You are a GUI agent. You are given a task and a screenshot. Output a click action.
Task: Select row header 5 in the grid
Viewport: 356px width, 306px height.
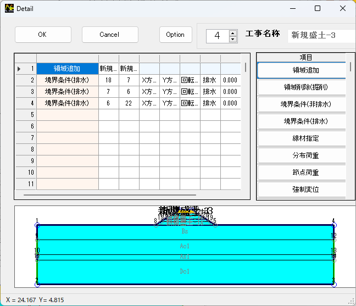pyautogui.click(x=25, y=115)
